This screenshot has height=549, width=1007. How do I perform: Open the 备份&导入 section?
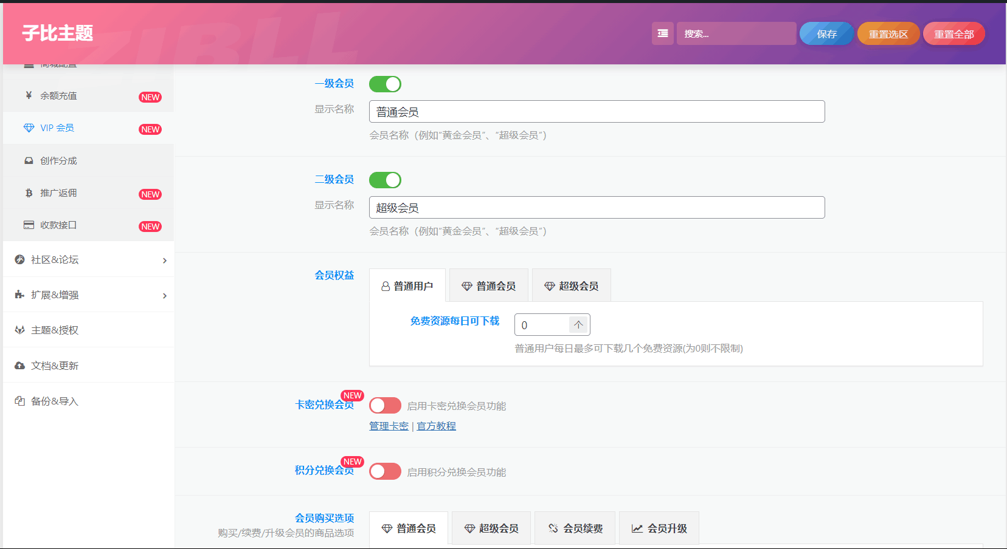click(x=88, y=401)
